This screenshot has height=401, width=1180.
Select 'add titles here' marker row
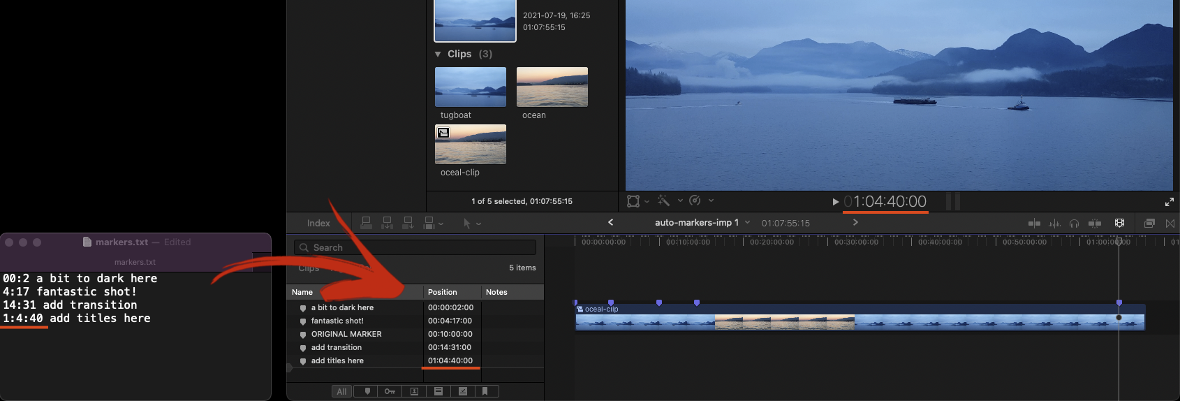[x=415, y=360]
